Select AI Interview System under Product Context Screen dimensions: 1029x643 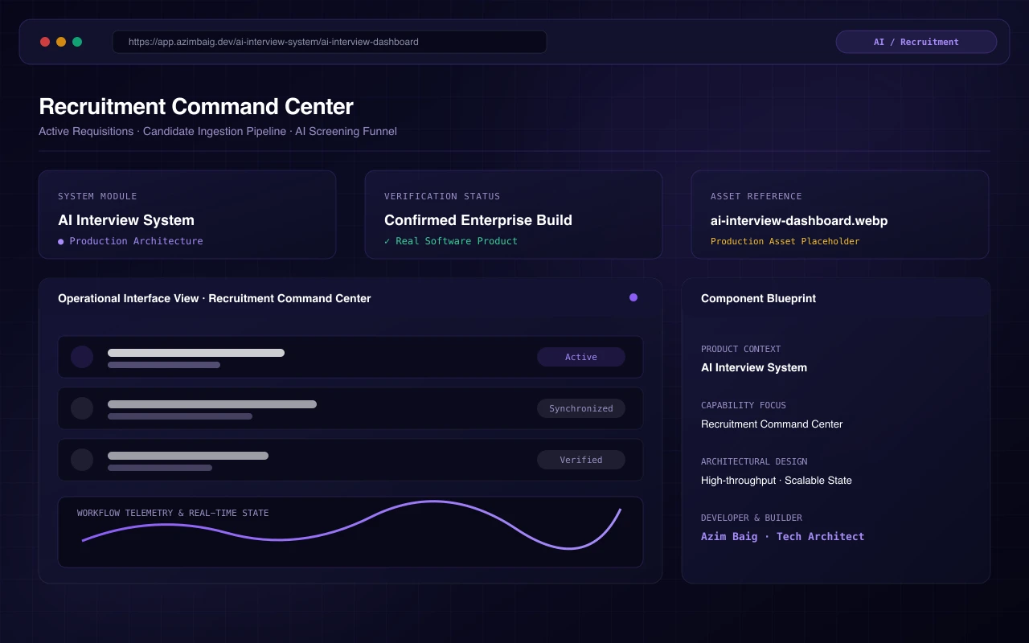pos(754,367)
